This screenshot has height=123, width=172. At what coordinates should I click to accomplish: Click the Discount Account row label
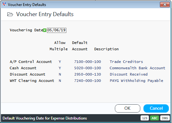tap(28, 74)
